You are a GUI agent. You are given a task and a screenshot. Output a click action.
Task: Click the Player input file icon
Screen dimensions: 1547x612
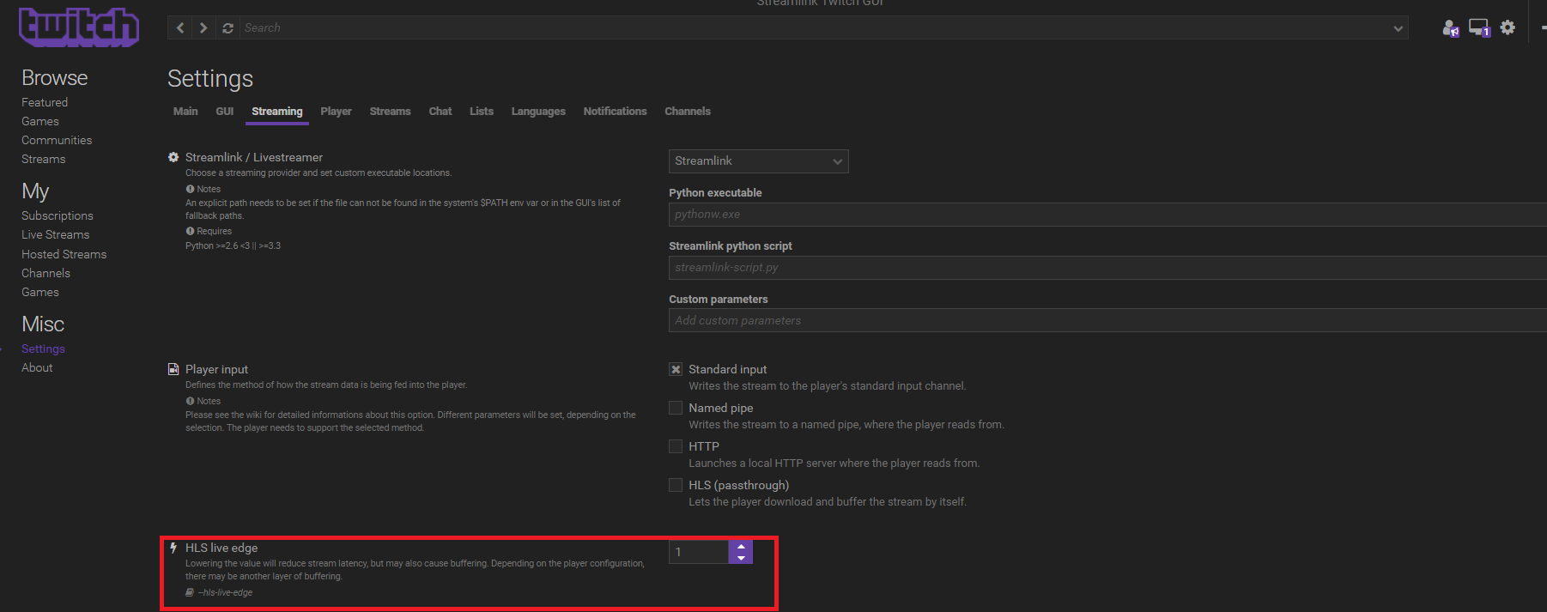pyautogui.click(x=173, y=369)
